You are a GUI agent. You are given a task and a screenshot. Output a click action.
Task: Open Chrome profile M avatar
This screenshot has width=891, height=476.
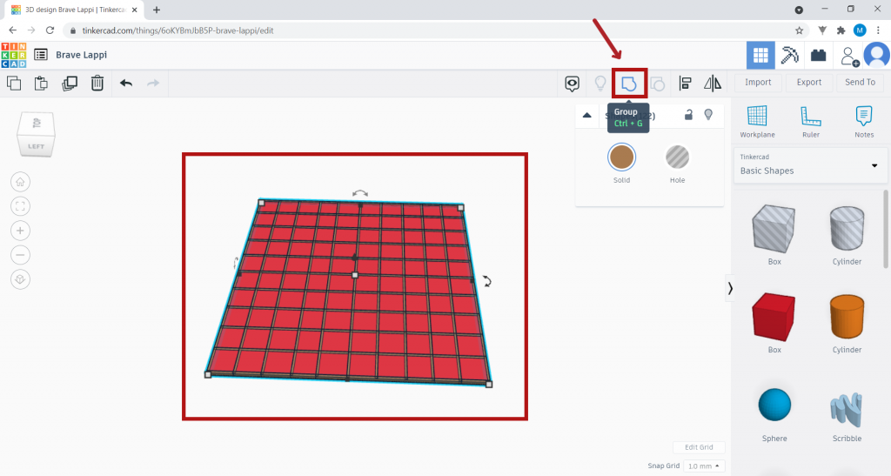point(860,30)
